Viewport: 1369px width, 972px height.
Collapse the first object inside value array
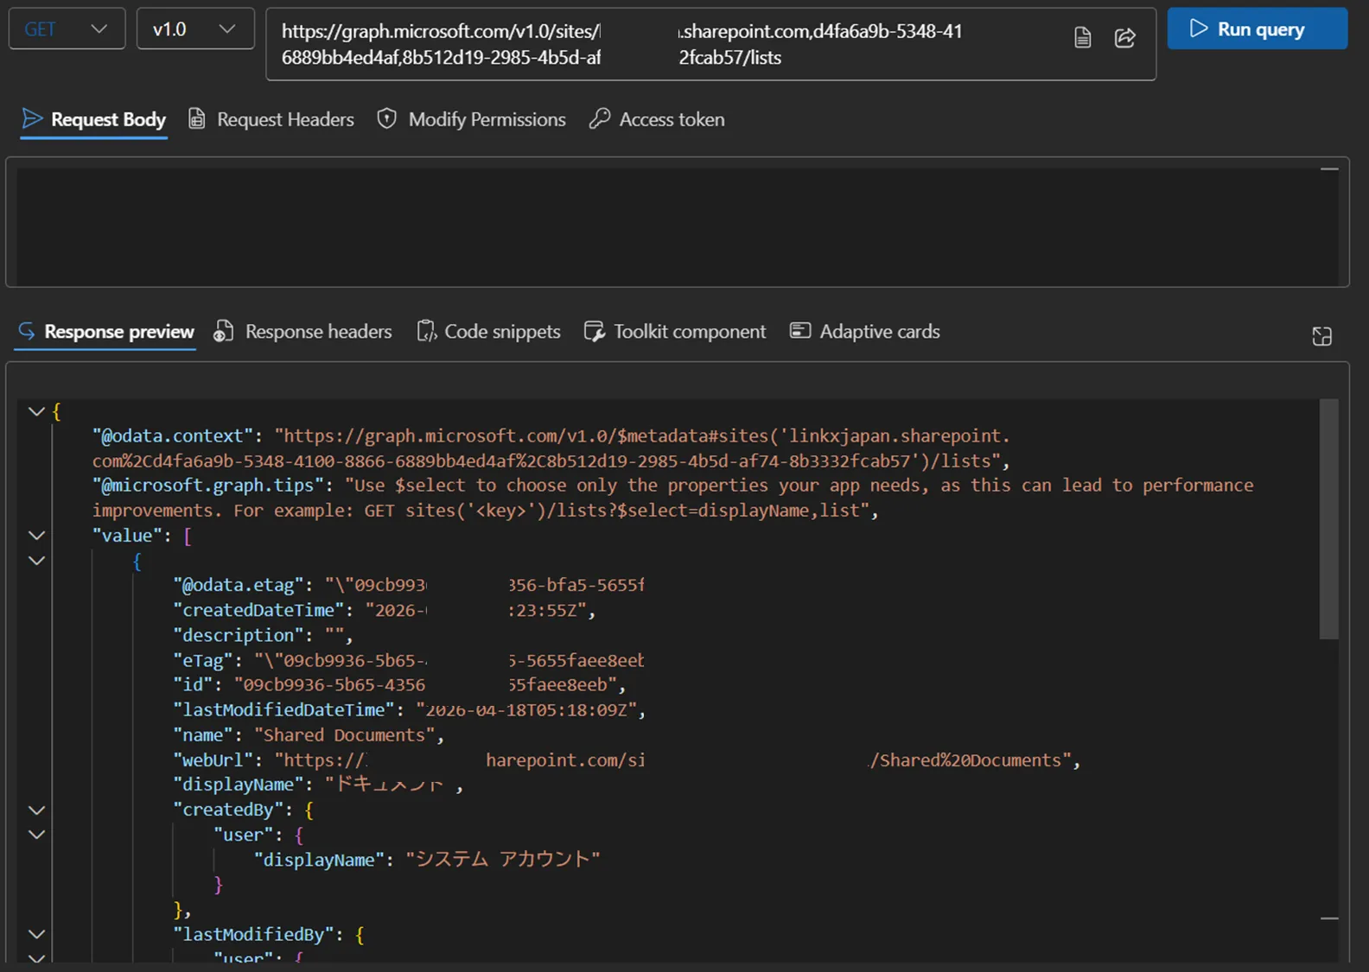pos(36,561)
